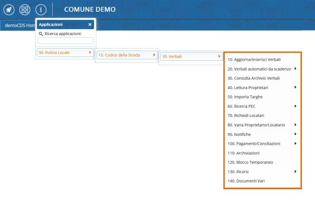Expand the 30. Verbali submenu
The width and height of the screenshot is (315, 201).
point(191,57)
